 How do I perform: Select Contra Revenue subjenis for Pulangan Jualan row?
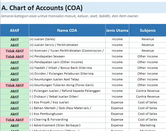[148, 91]
